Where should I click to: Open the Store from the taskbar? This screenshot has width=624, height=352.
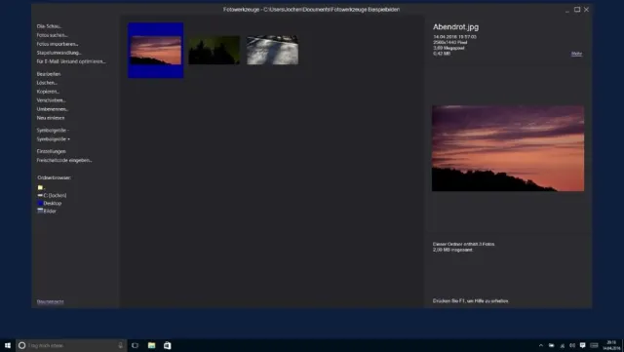167,345
